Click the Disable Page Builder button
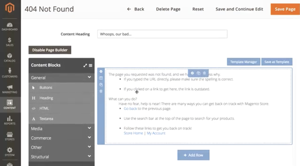 coord(50,50)
